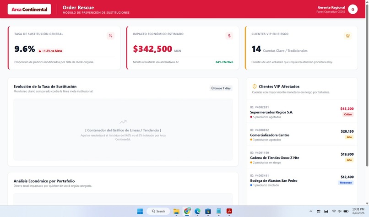The image size is (369, 217).
Task: Open Microsoft Store from taskbar
Action: [208, 212]
